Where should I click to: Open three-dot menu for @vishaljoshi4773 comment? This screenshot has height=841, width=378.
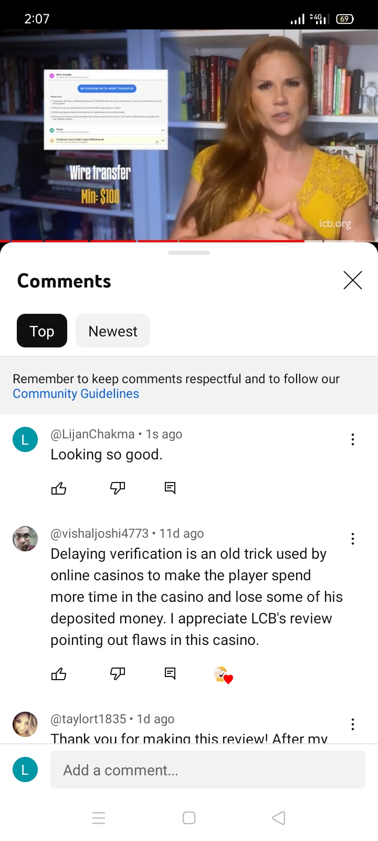[353, 539]
